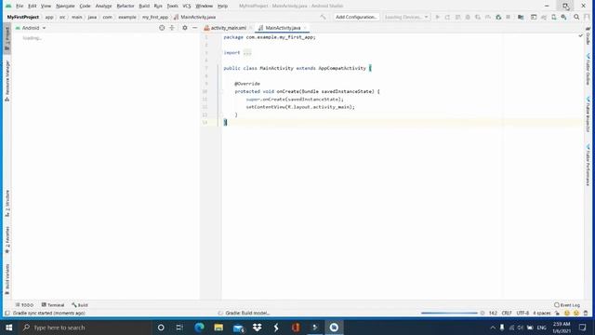Open the Build Variants side tool window
595x335 pixels.
[7, 279]
